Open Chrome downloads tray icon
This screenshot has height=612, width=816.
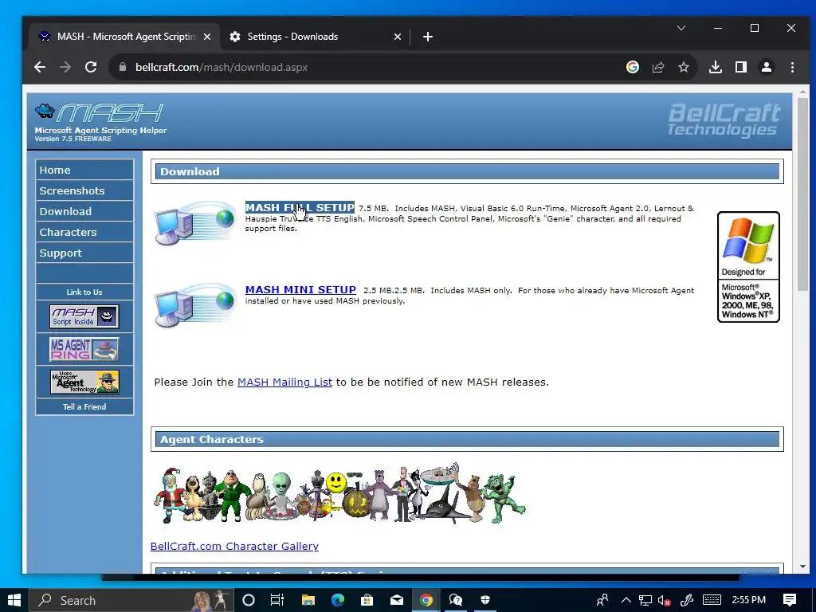[716, 67]
